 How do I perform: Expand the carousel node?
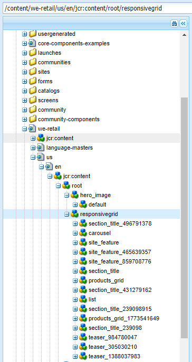(75, 233)
